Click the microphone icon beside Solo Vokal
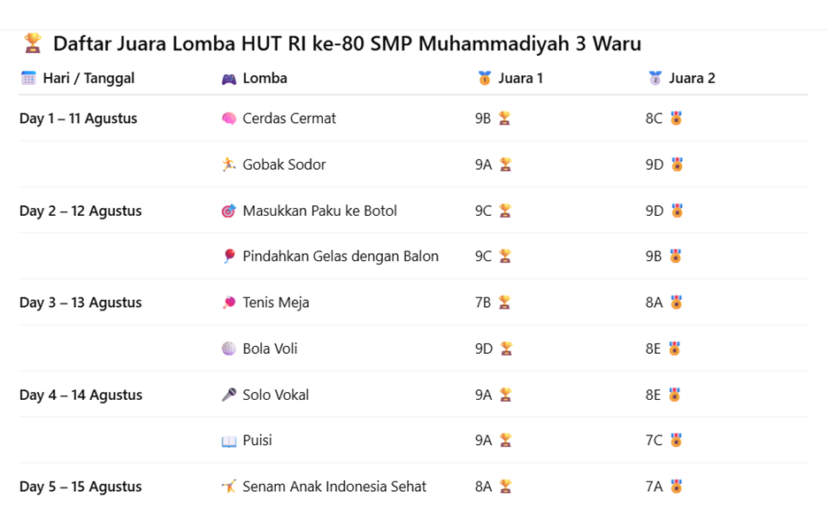 coord(228,395)
